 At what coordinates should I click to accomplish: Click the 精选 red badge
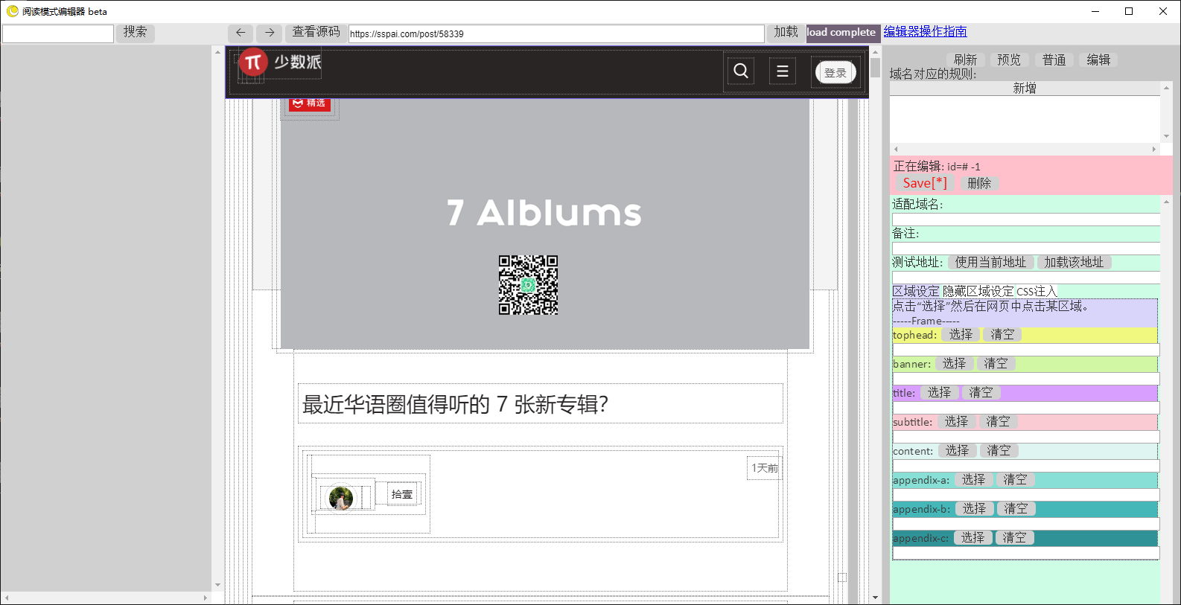click(x=310, y=103)
